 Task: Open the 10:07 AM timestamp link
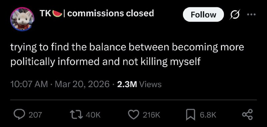click(x=29, y=84)
